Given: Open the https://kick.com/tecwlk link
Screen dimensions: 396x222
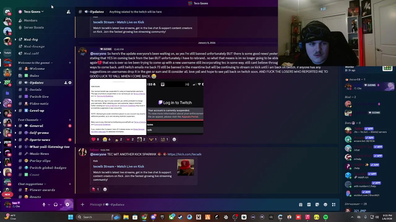Looking at the screenshot, I should tap(184, 154).
